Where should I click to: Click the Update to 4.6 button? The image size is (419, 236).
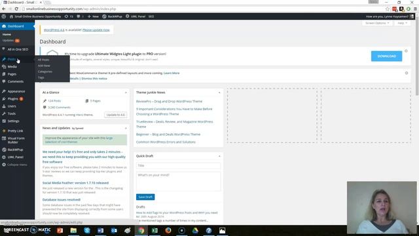115,115
